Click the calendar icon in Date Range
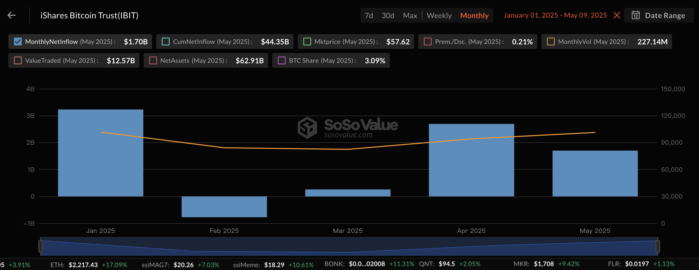The height and width of the screenshot is (270, 699). (x=635, y=15)
